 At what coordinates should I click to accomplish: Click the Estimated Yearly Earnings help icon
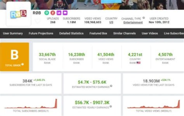pyautogui.click(x=110, y=107)
